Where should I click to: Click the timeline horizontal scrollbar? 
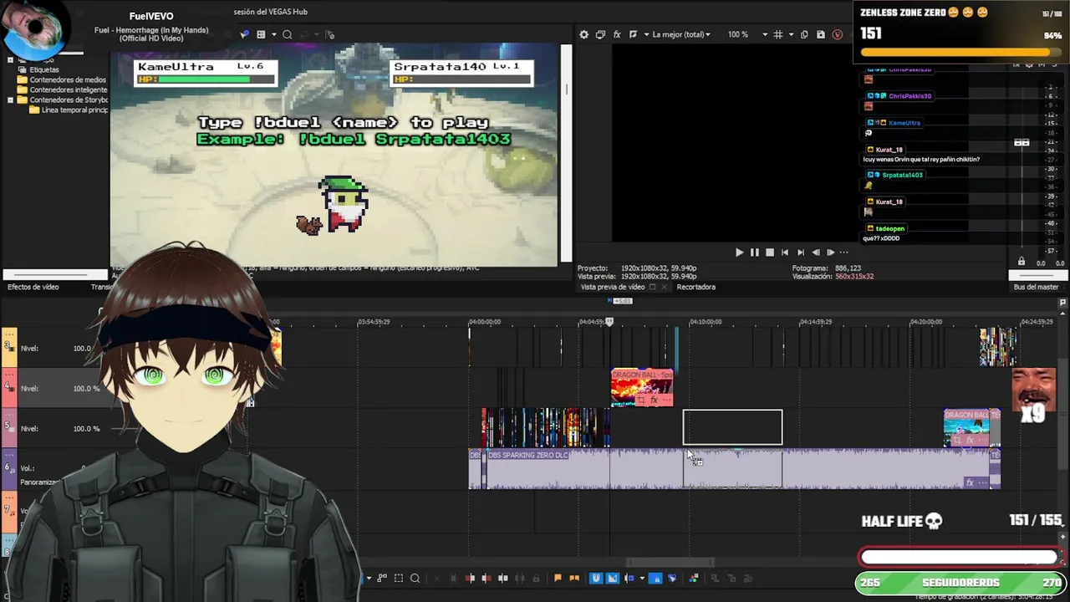(670, 562)
